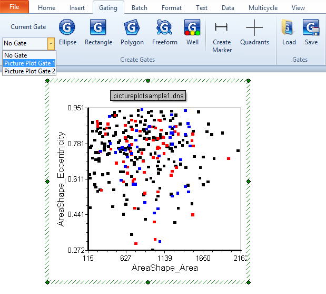Click the Create Marker tool
The image size is (326, 294).
222,36
